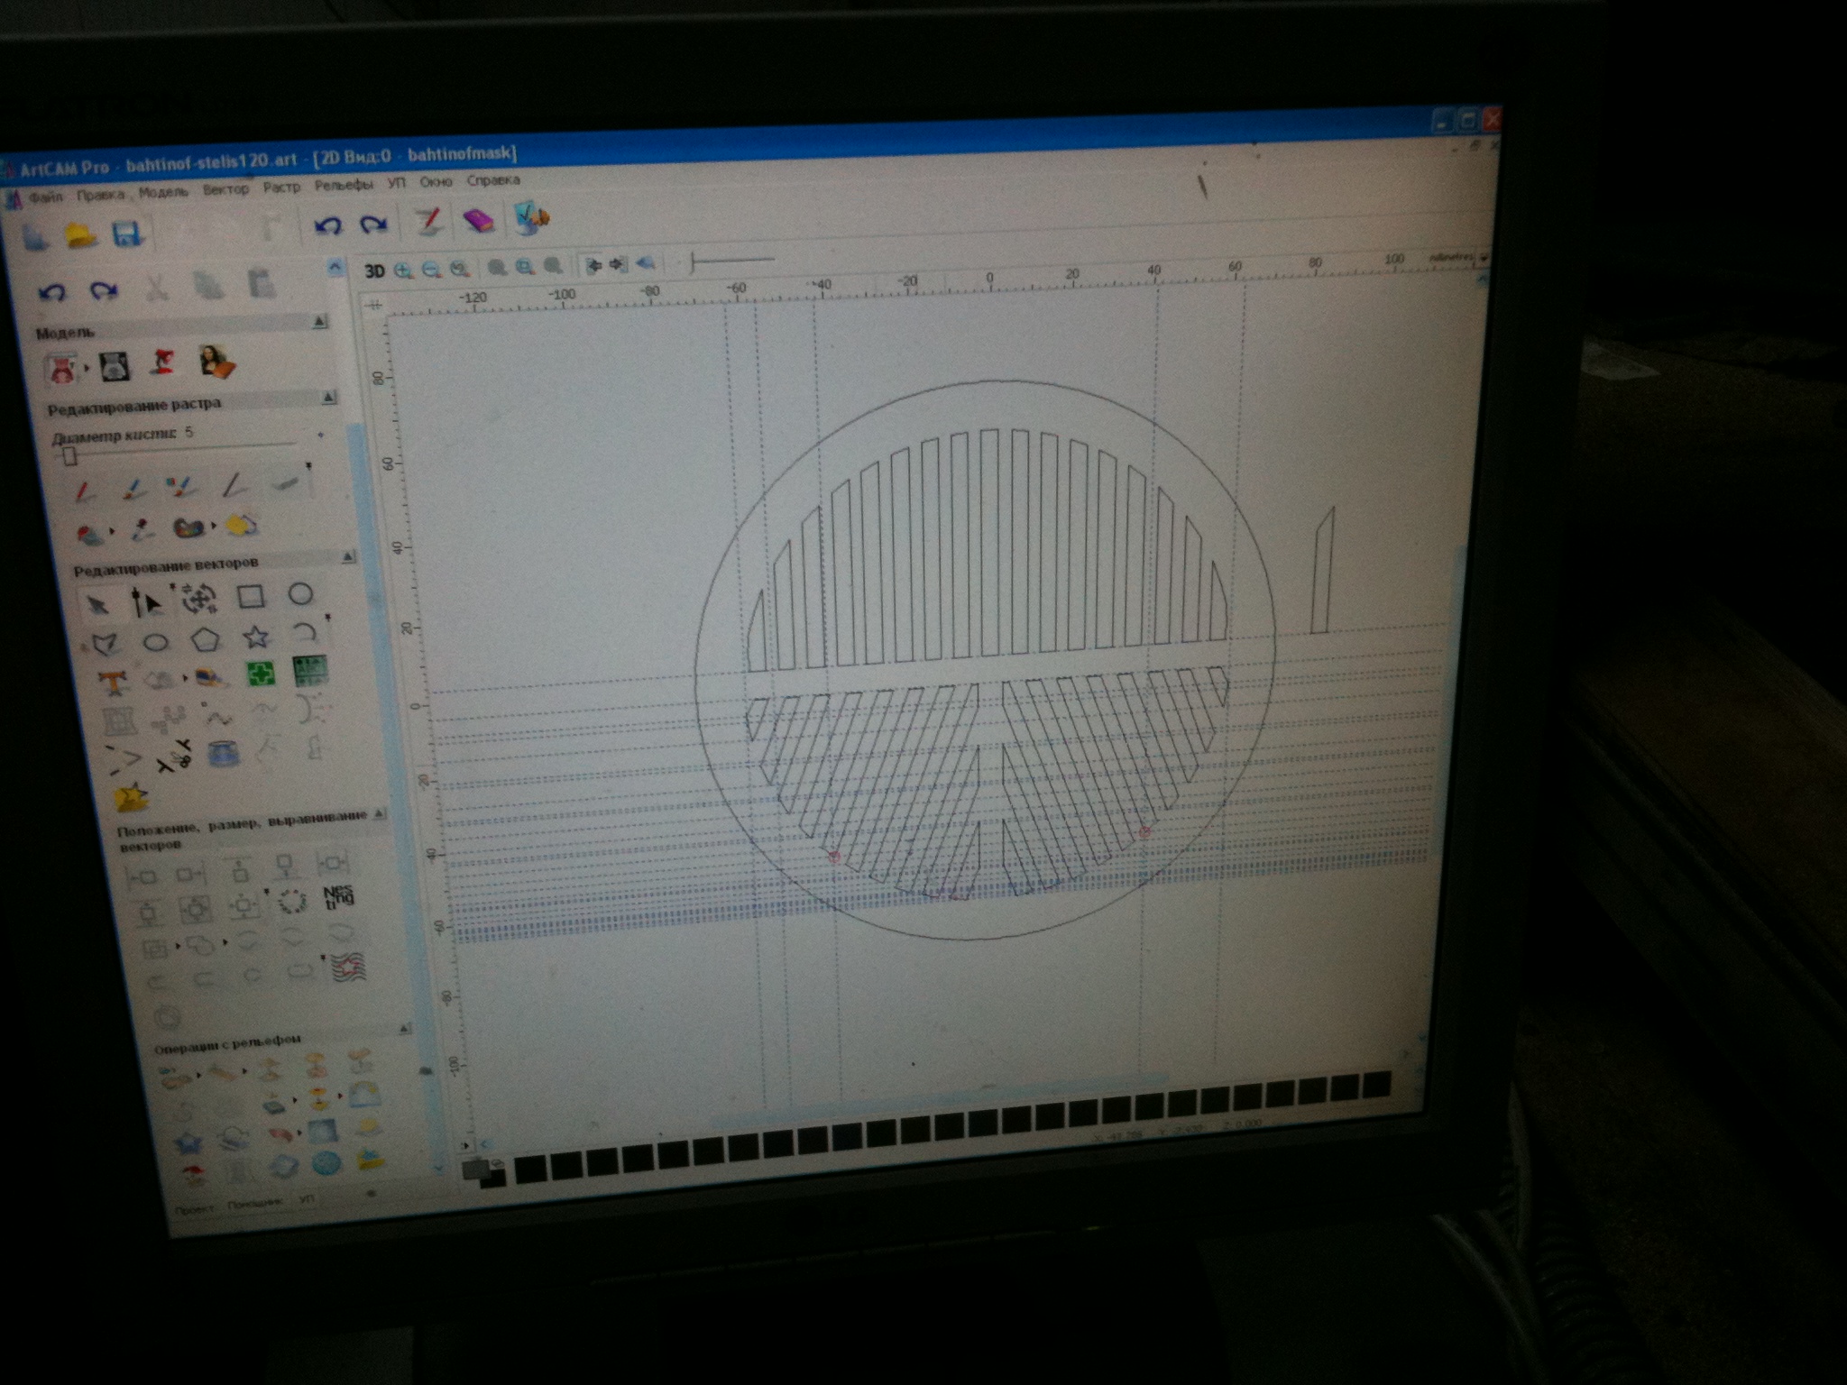Collapse the Операции с рельефом section
This screenshot has height=1385, width=1847.
(x=404, y=1029)
